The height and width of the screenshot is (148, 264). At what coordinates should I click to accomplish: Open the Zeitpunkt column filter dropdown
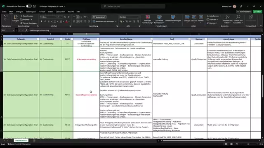38,39
